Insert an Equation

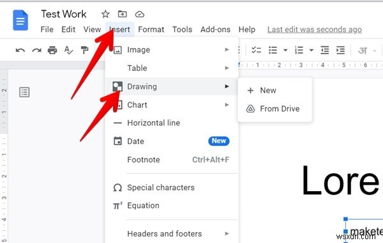(172, 205)
